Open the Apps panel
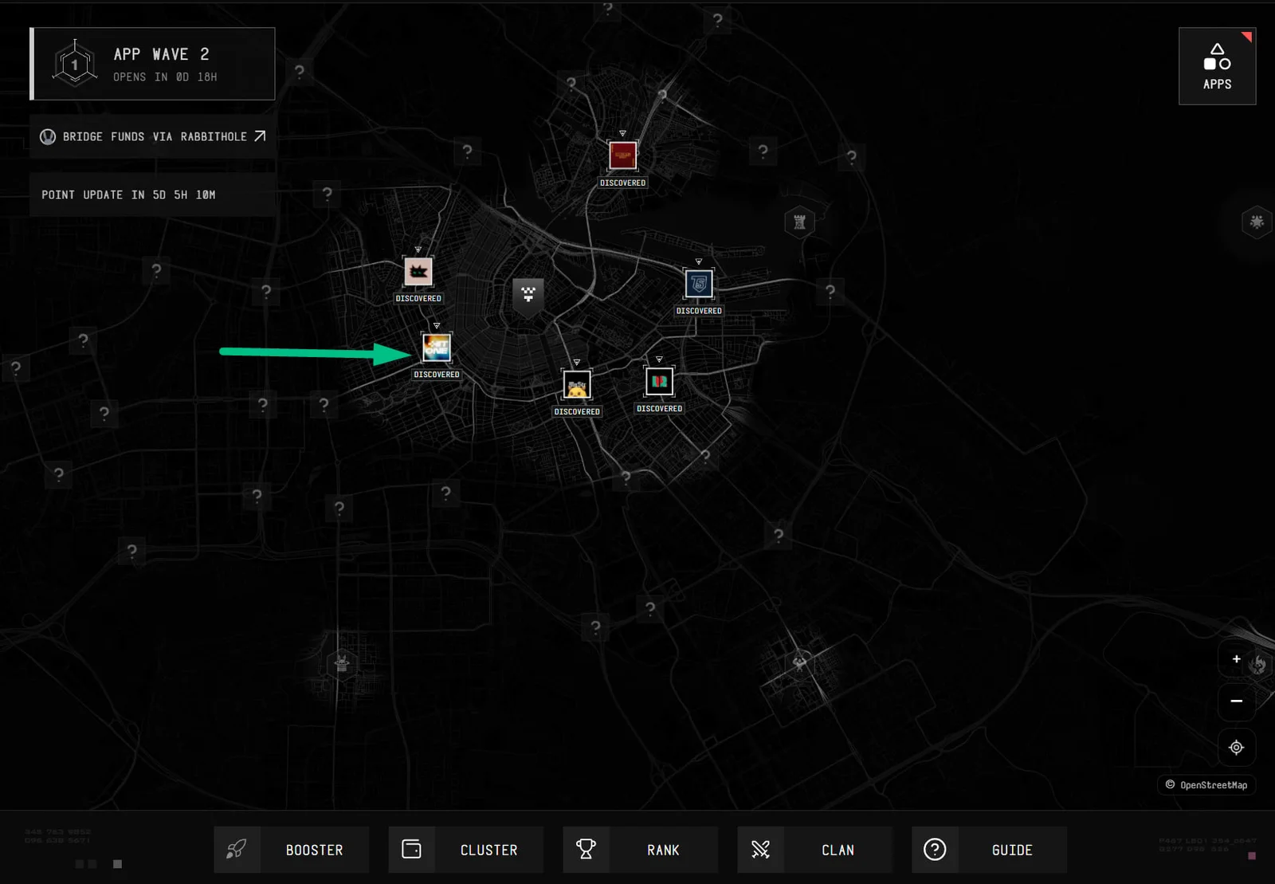 [1217, 66]
